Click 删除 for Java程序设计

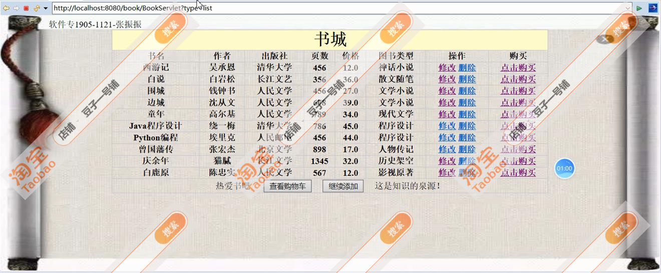click(467, 126)
